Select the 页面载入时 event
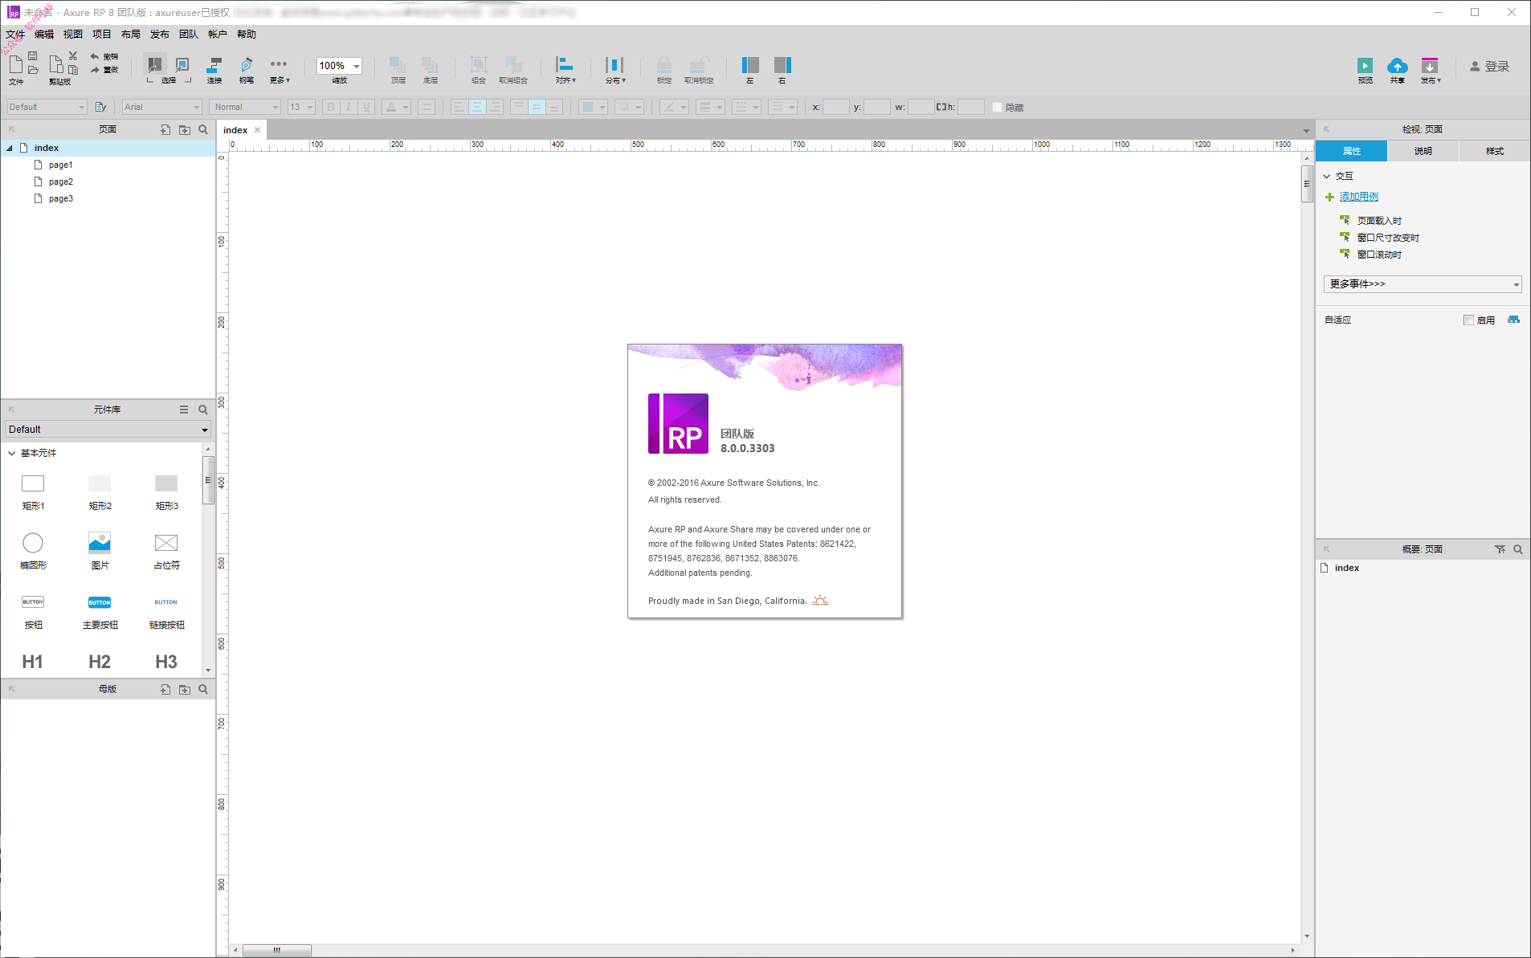The width and height of the screenshot is (1531, 958). pos(1379,221)
